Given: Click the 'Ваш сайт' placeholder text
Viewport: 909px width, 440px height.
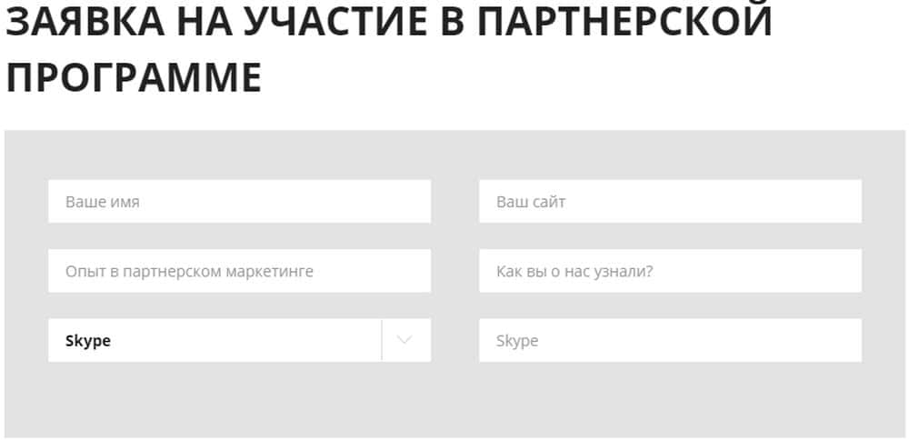Looking at the screenshot, I should (x=531, y=202).
